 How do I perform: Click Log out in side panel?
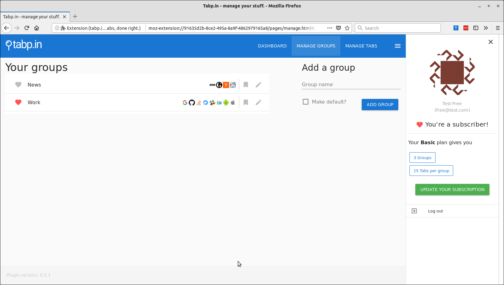(435, 211)
